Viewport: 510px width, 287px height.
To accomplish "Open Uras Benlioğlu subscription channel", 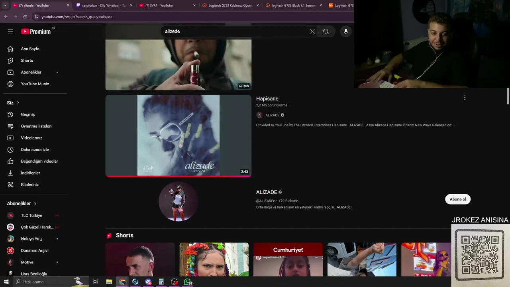I will click(33, 273).
